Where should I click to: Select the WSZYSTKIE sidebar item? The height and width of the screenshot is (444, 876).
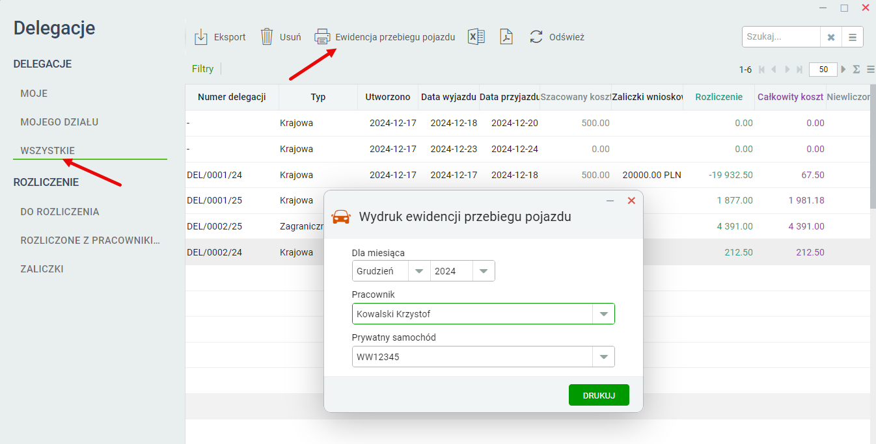[x=48, y=151]
